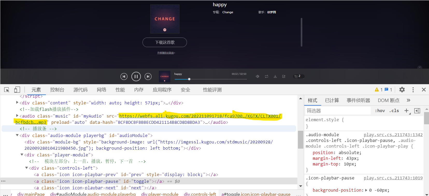This screenshot has height=196, width=429.
Task: Select div.player-module in the breadcrumb
Action: (x=160, y=194)
